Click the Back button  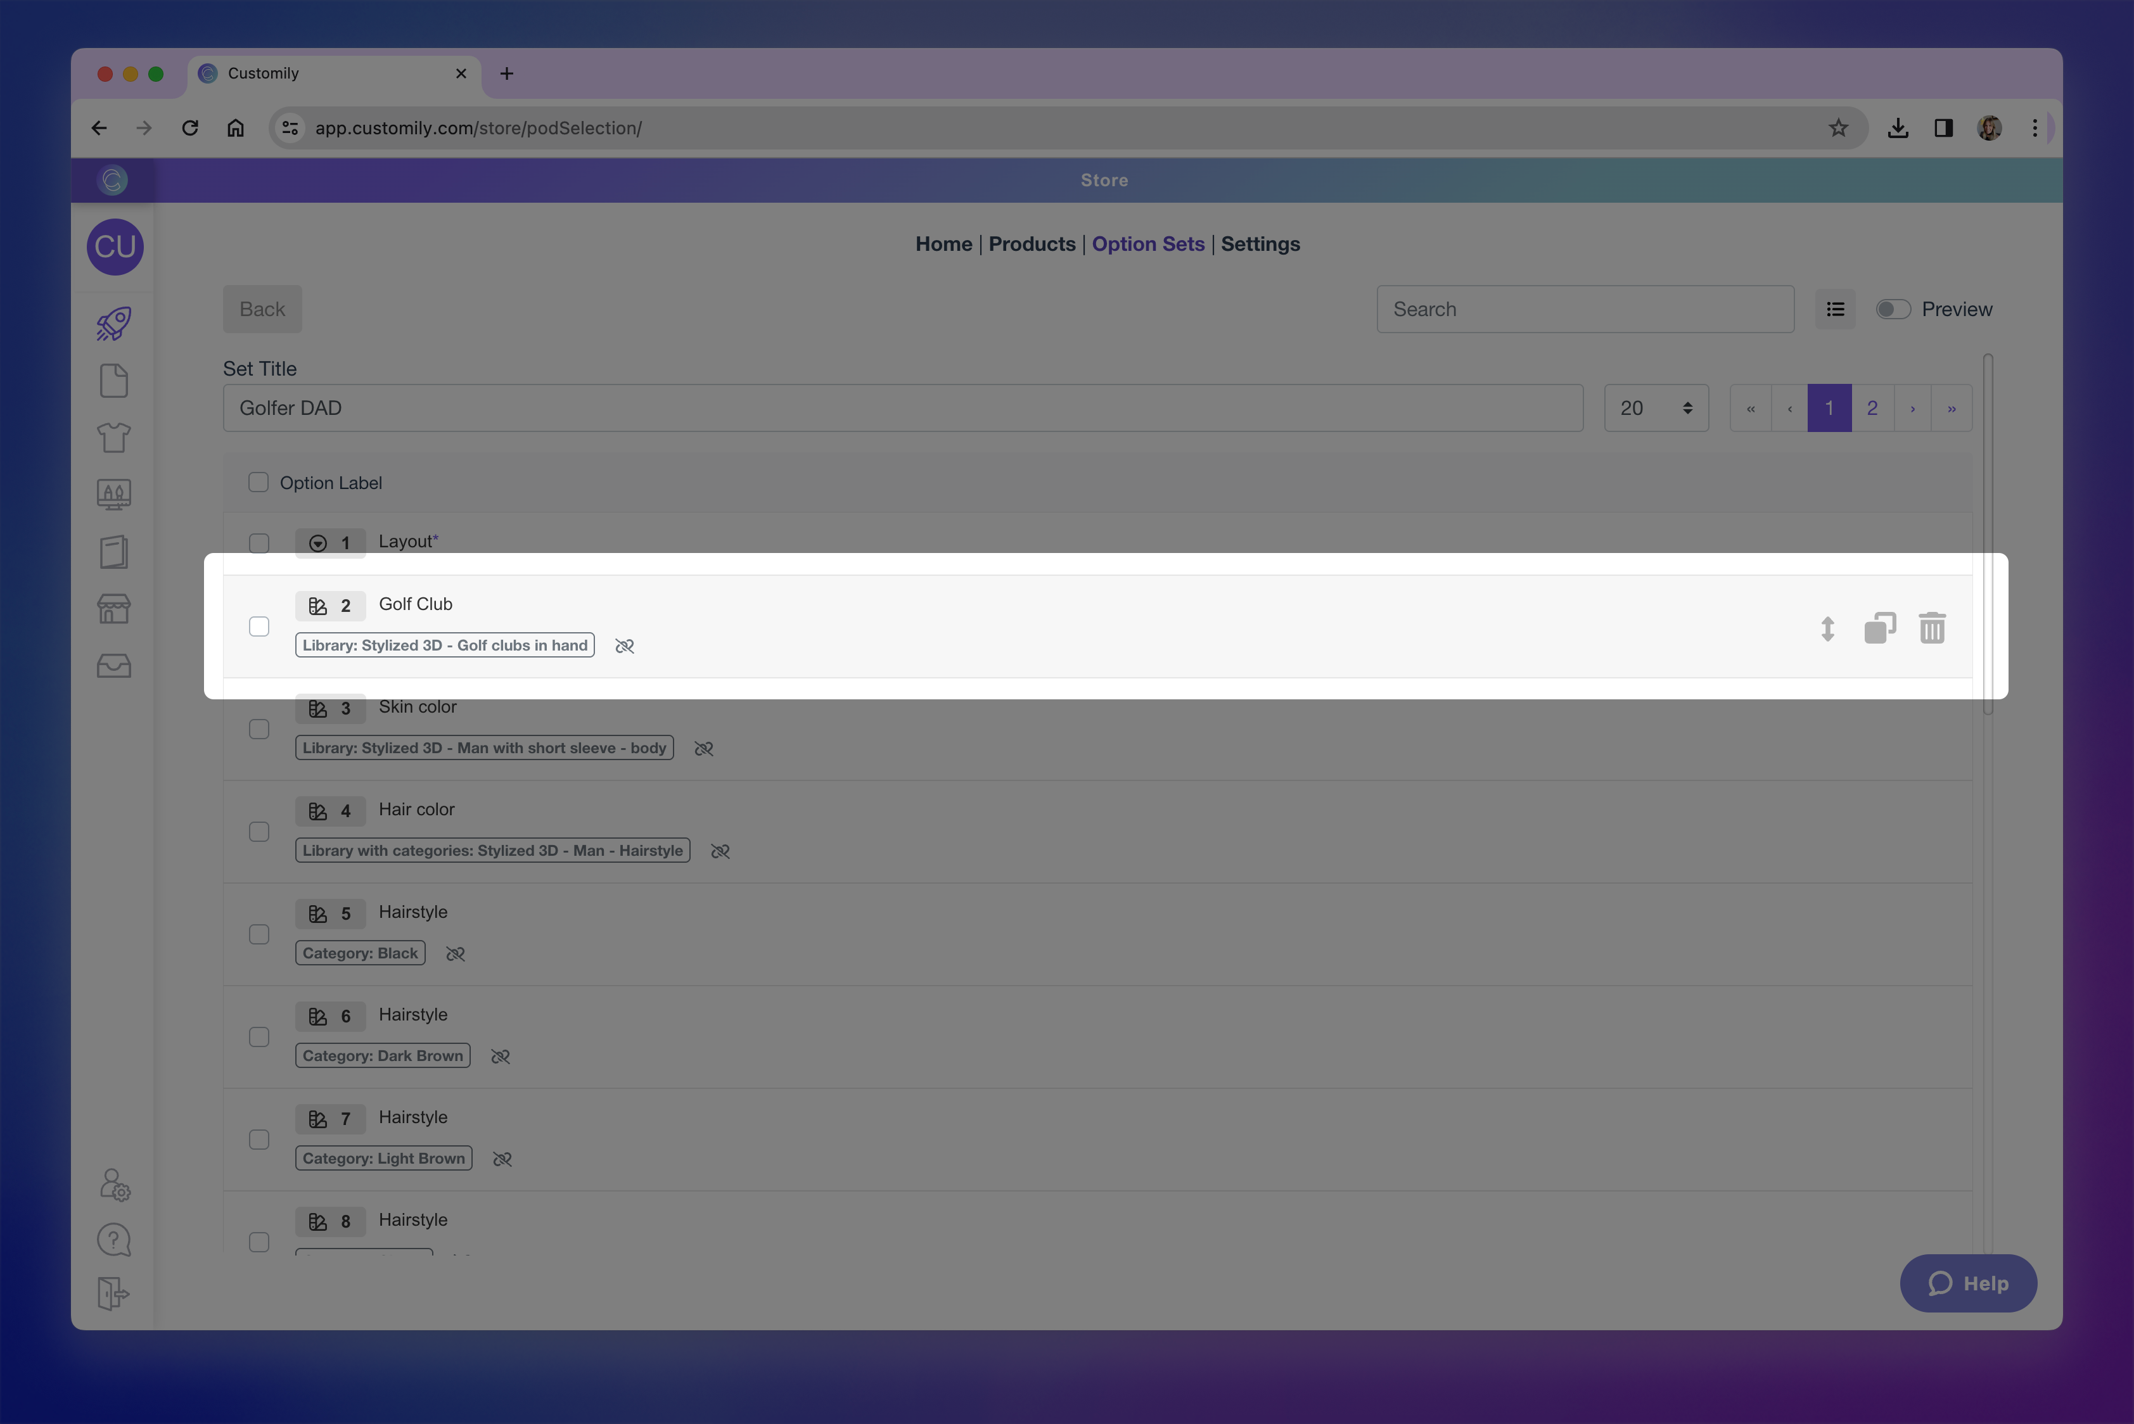click(262, 308)
